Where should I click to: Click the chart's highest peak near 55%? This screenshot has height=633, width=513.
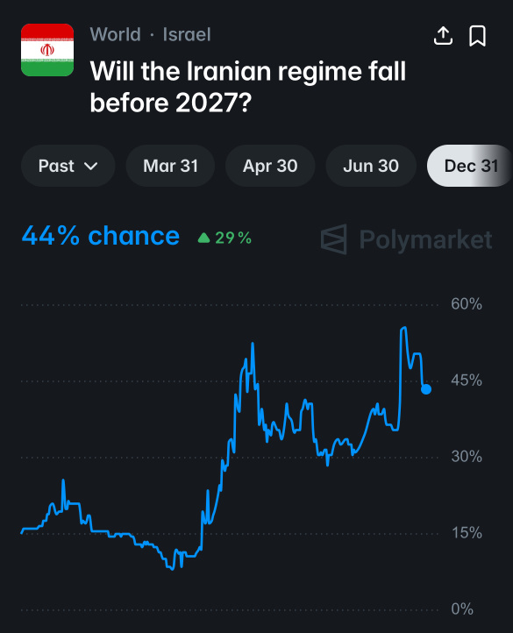coord(403,329)
